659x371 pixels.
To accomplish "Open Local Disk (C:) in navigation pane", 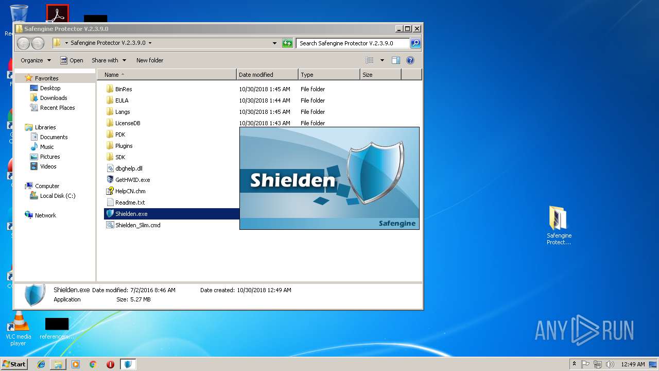I will (58, 196).
